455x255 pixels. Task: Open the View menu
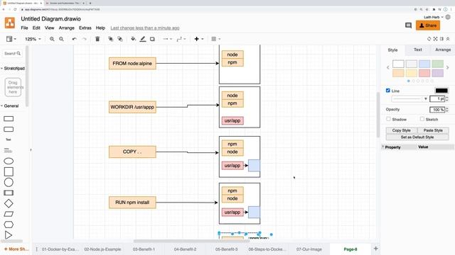(x=49, y=28)
